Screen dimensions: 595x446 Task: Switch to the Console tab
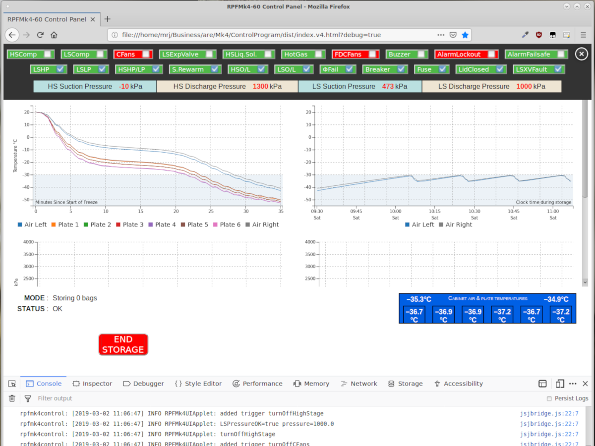point(44,384)
